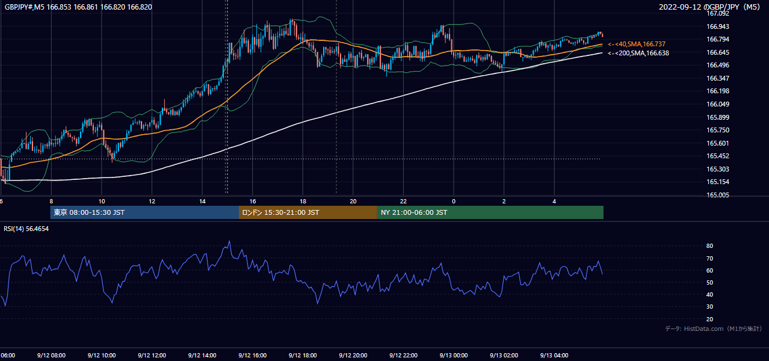The width and height of the screenshot is (769, 361).
Task: Click the hour label 12 under the price chart
Action: point(152,202)
